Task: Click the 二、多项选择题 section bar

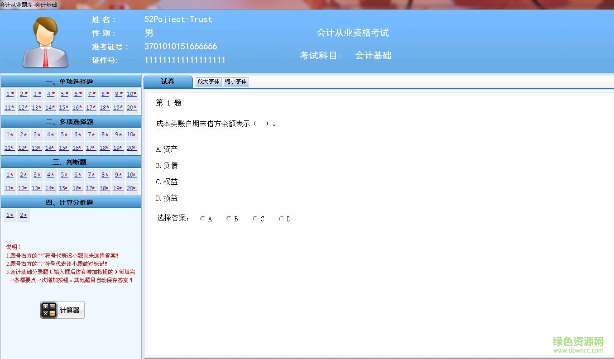Action: coord(71,121)
